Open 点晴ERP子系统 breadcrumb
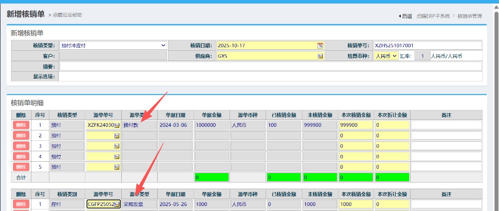 434,16
